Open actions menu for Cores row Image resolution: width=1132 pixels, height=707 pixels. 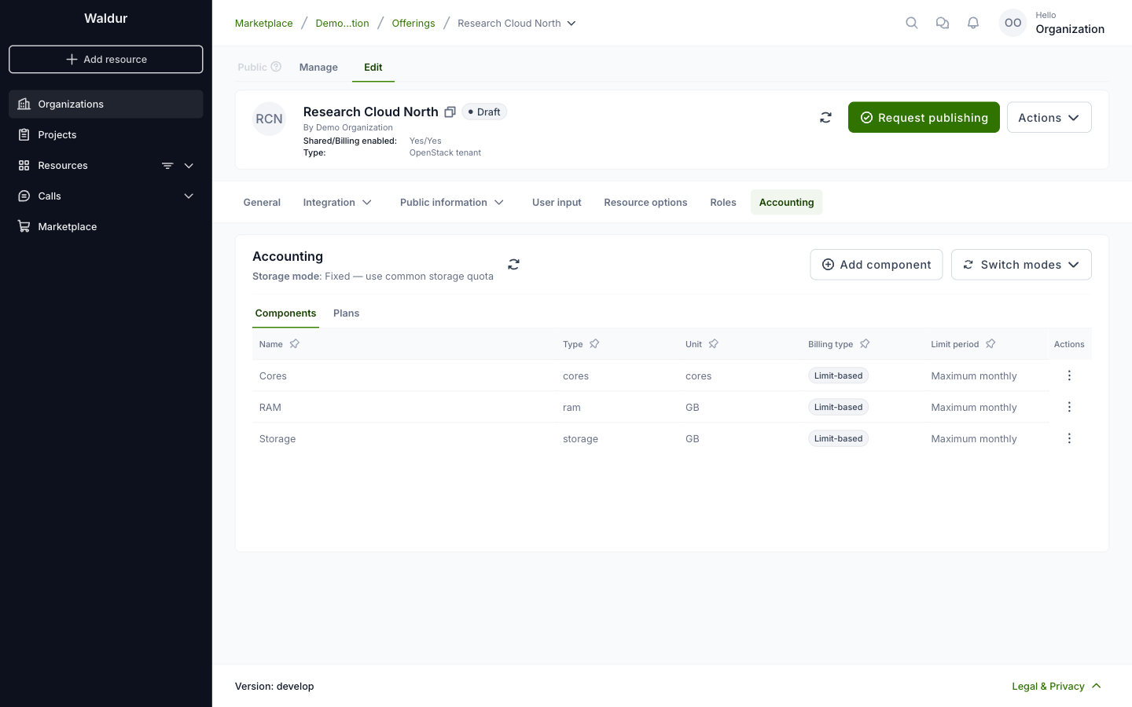[x=1069, y=375]
